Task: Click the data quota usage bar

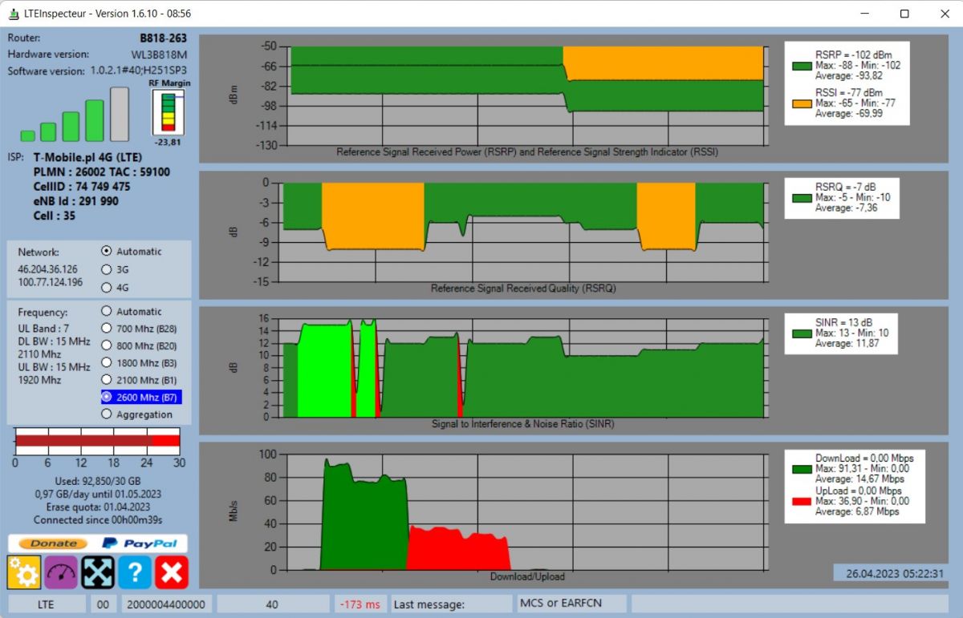Action: 97,441
